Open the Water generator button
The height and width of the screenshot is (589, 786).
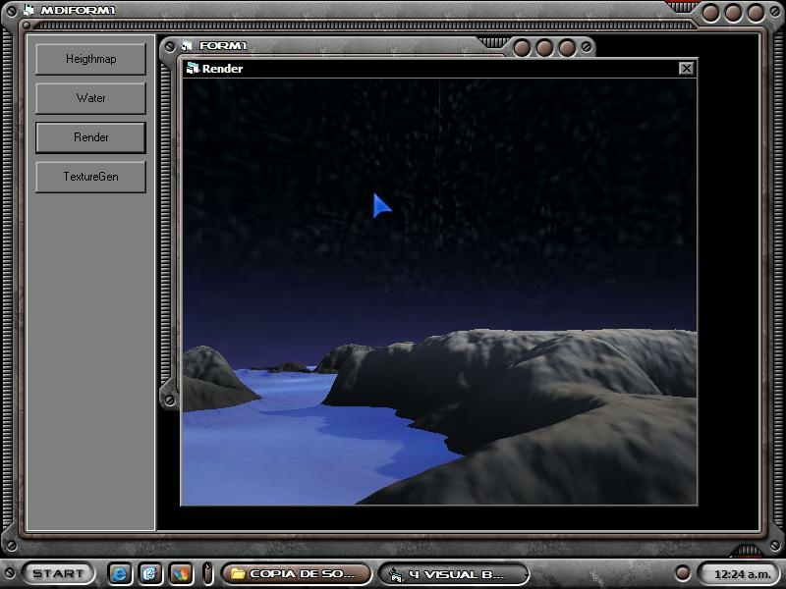point(90,98)
